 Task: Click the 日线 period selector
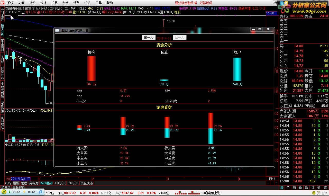click(x=272, y=179)
